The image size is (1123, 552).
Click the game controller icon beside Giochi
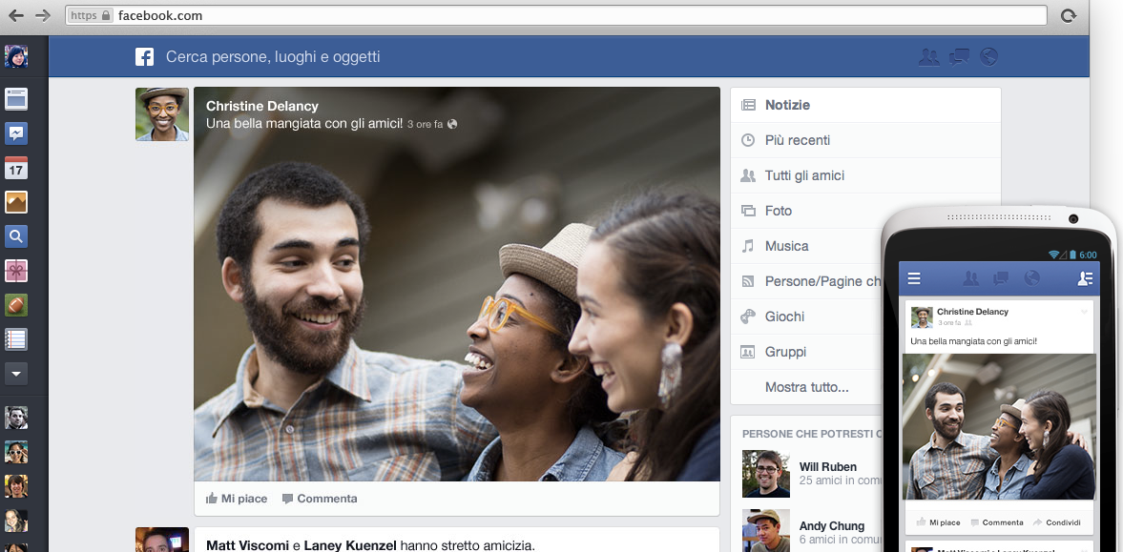(748, 317)
